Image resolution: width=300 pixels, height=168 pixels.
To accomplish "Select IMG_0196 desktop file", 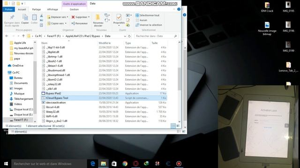I will pyautogui.click(x=288, y=27).
